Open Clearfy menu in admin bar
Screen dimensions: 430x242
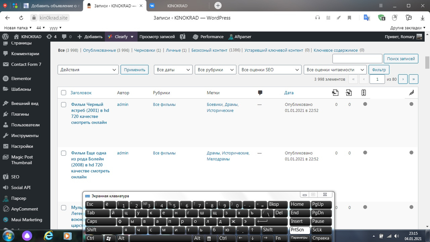pos(121,37)
